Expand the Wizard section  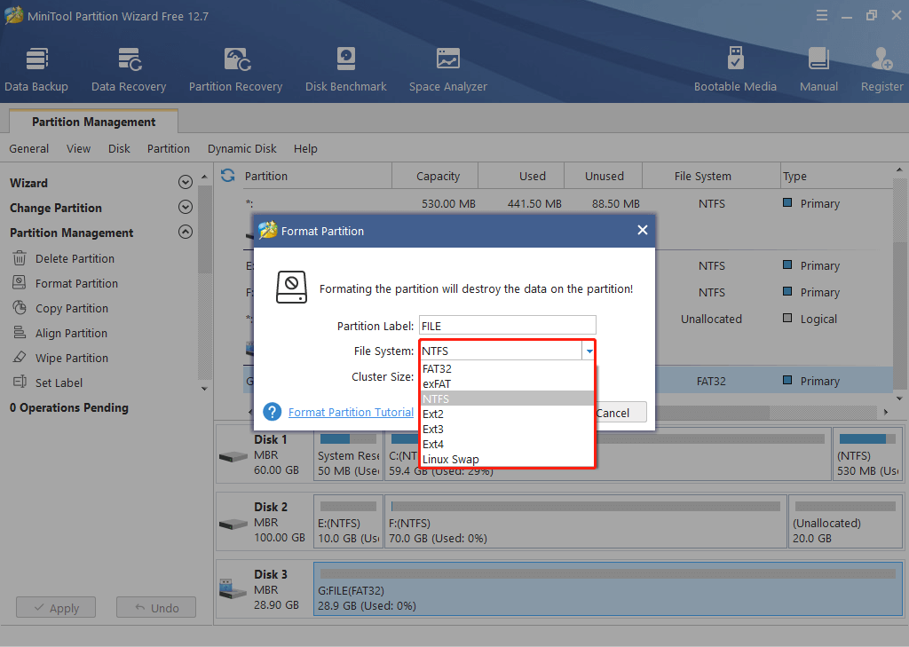pos(186,183)
